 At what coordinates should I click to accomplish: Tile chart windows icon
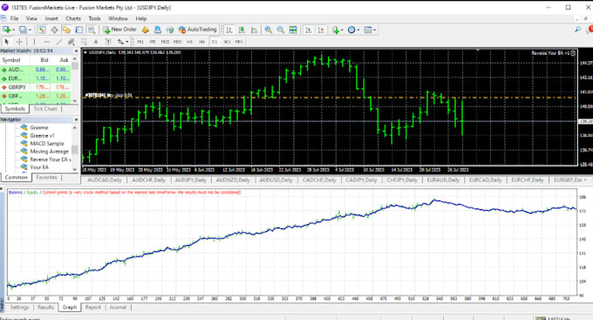click(293, 30)
